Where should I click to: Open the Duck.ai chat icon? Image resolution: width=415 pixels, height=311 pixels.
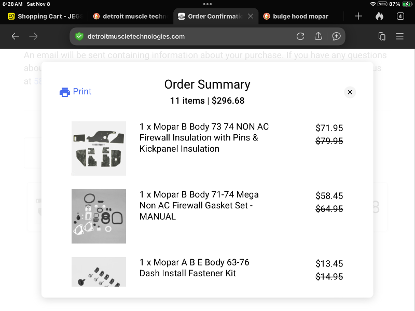click(336, 36)
